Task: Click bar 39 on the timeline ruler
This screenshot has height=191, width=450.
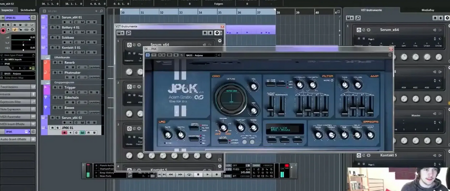Action: click(297, 13)
